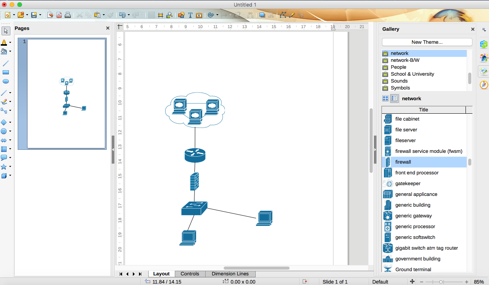Select the Symbol Shapes smiley tool

click(5, 131)
